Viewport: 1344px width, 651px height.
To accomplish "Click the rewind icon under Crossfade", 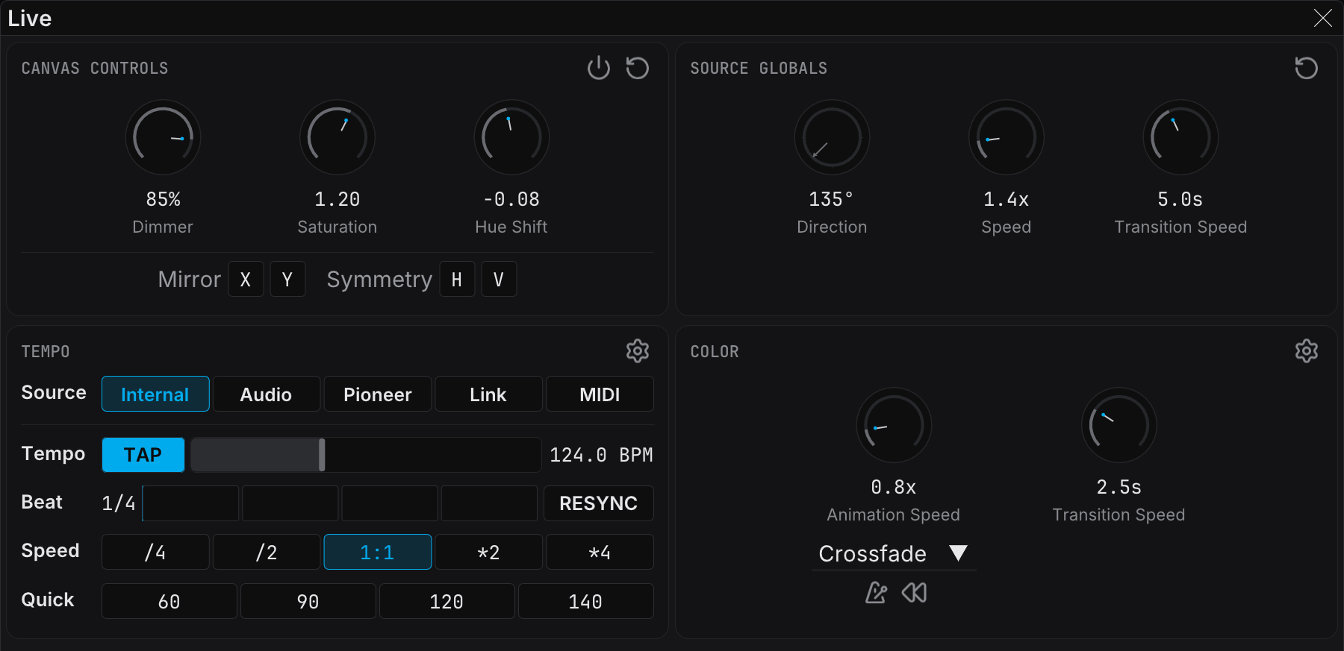I will [x=914, y=593].
